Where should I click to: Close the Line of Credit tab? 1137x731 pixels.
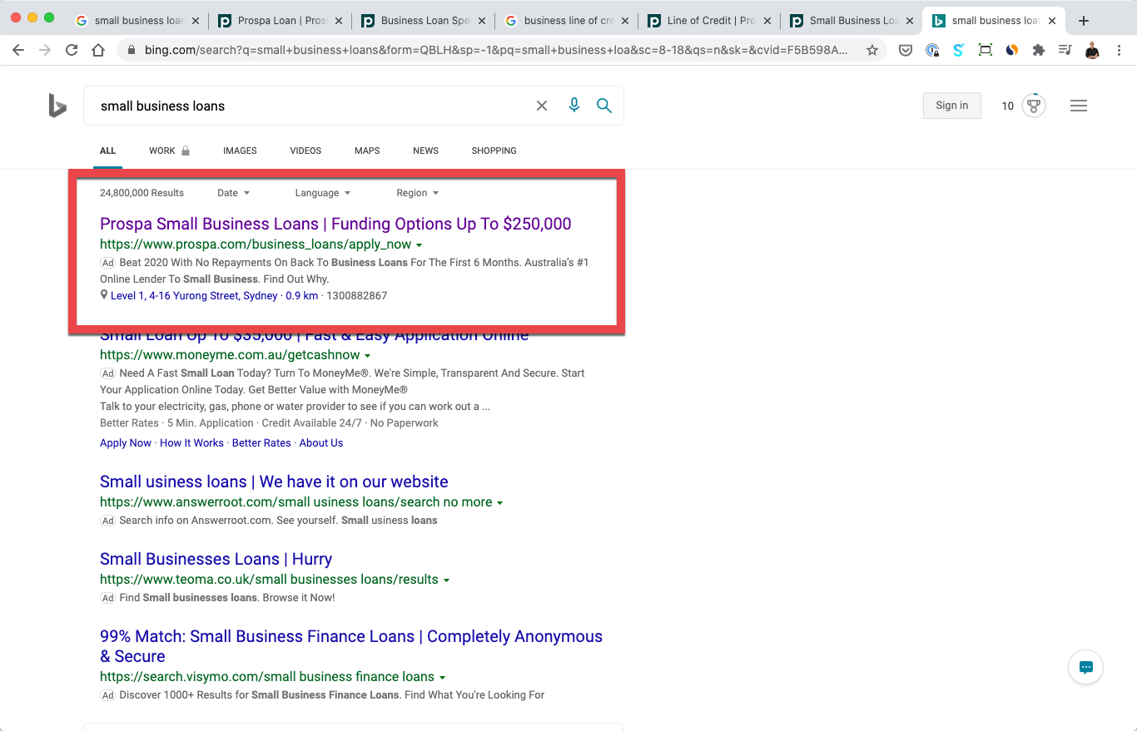tap(767, 21)
